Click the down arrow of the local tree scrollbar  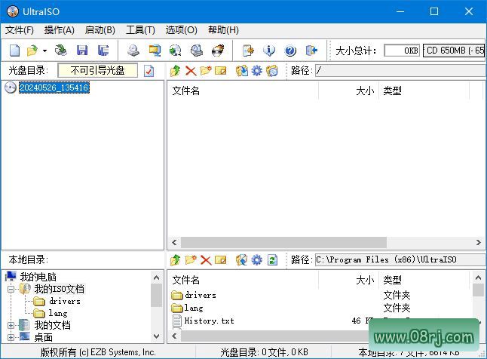(x=157, y=336)
